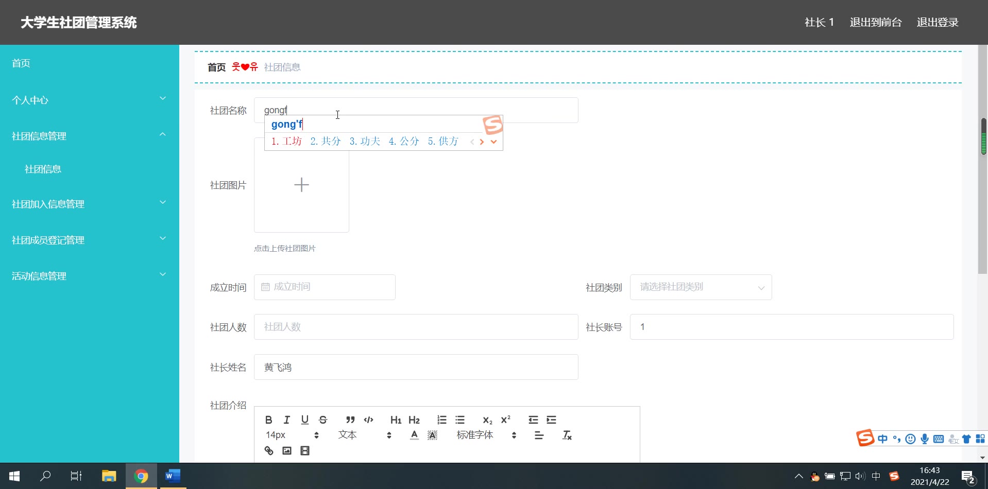This screenshot has height=489, width=988.
Task: Go to next IME candidate page
Action: pos(482,142)
